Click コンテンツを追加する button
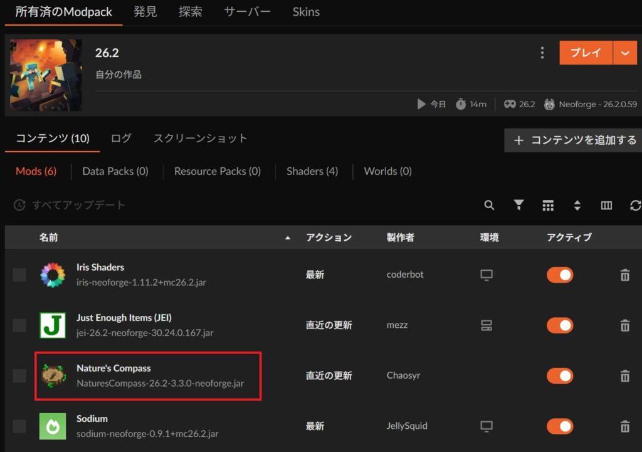The width and height of the screenshot is (642, 452). pos(573,140)
